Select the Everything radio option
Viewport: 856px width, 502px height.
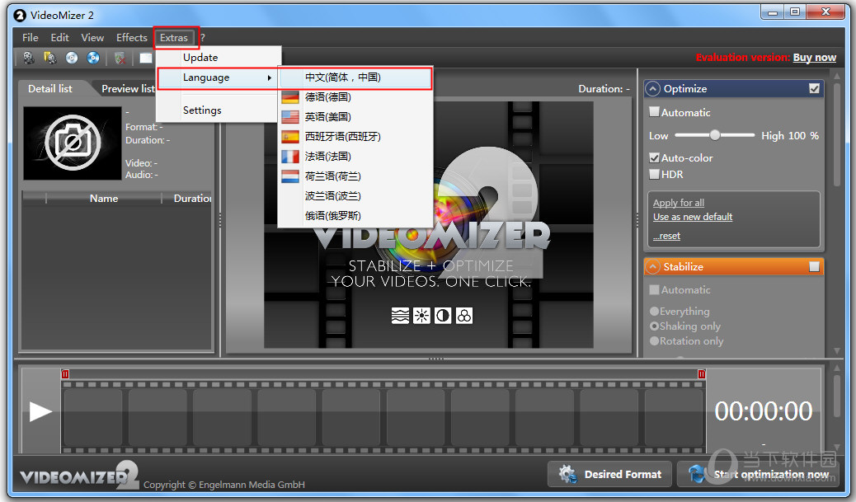(x=654, y=311)
